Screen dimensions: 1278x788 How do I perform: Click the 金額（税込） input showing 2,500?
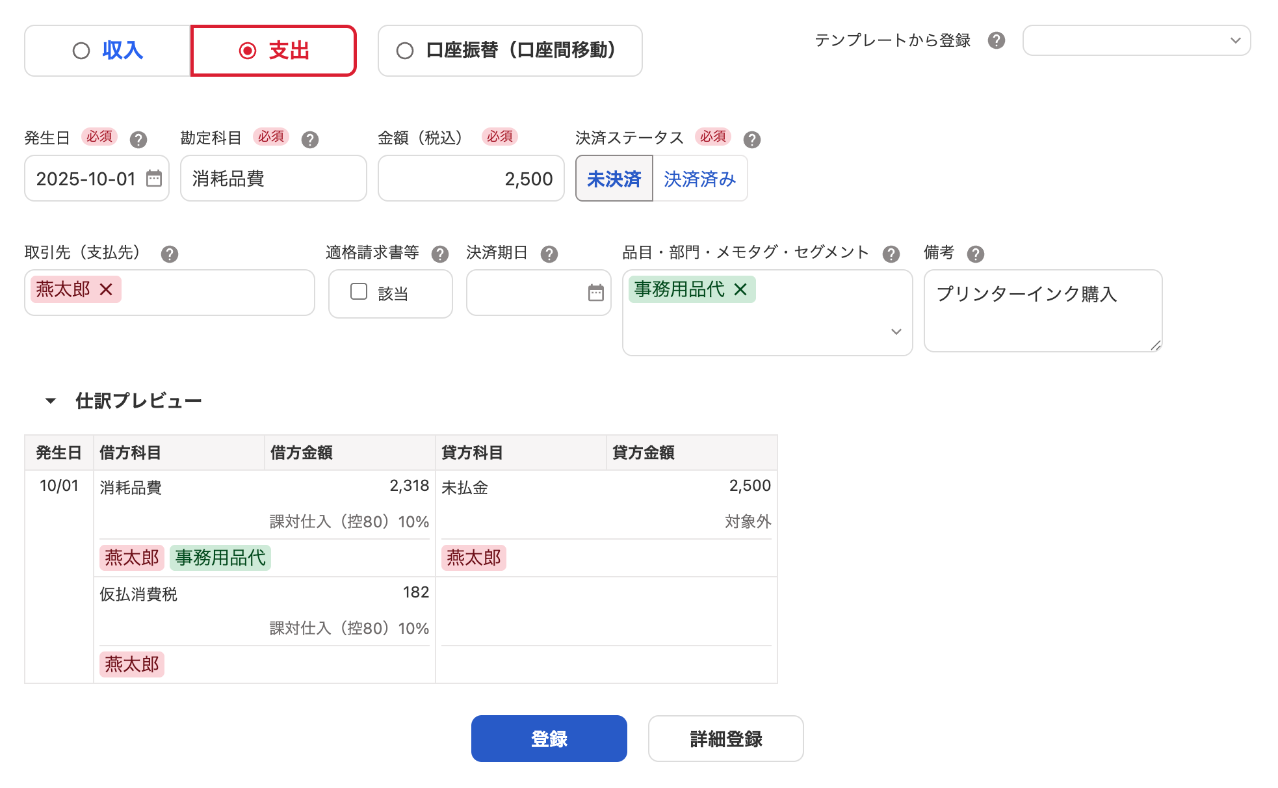[x=471, y=178]
